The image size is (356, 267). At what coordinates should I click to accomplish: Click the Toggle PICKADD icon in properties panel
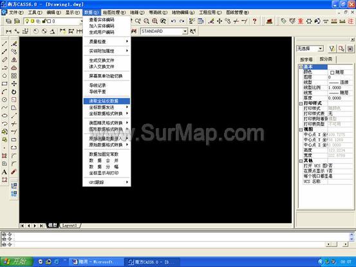pyautogui.click(x=350, y=48)
